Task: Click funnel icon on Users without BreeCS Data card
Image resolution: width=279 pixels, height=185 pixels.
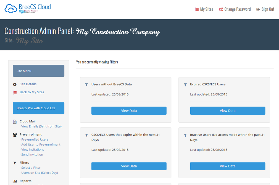Action: 87,85
